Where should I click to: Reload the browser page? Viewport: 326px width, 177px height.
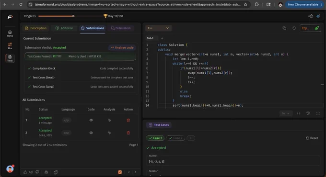21,4
